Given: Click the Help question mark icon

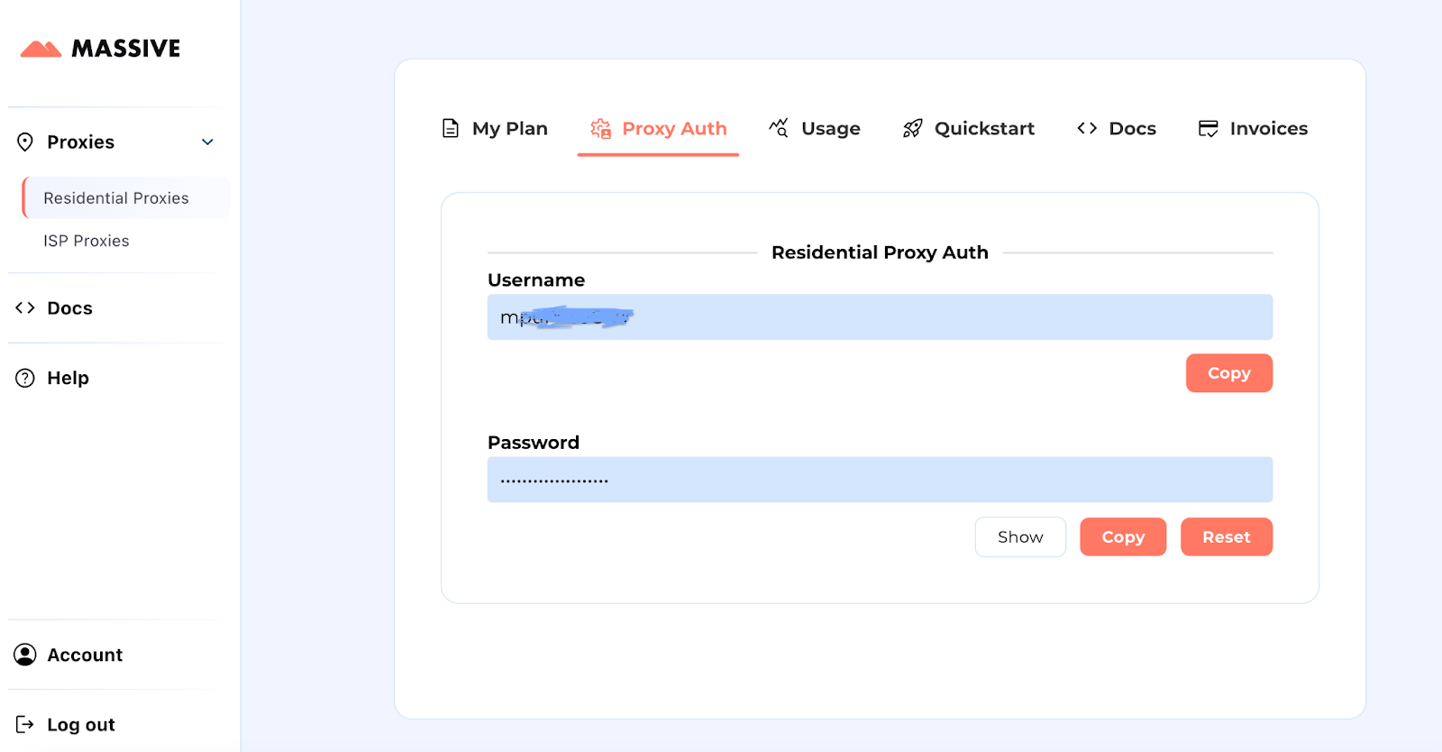Looking at the screenshot, I should (25, 378).
